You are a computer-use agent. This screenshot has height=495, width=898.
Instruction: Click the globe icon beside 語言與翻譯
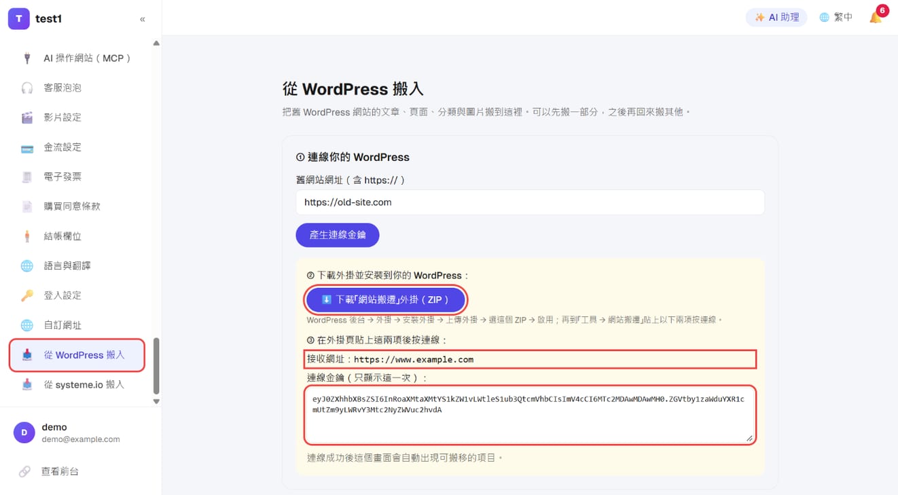pyautogui.click(x=27, y=265)
